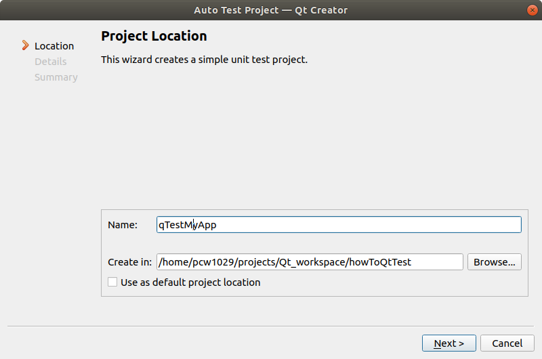Click the 'Create in:' label
Viewport: 542px width, 359px height.
pos(129,262)
